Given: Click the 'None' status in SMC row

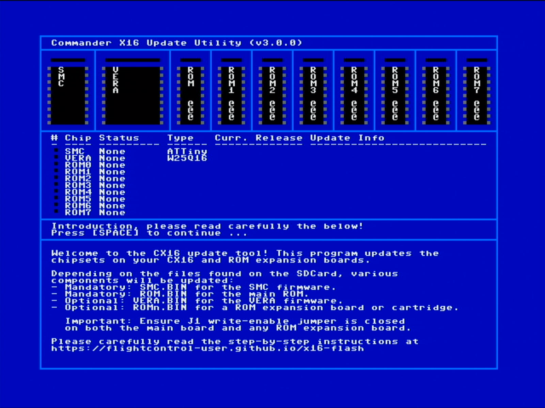Looking at the screenshot, I should coord(112,151).
